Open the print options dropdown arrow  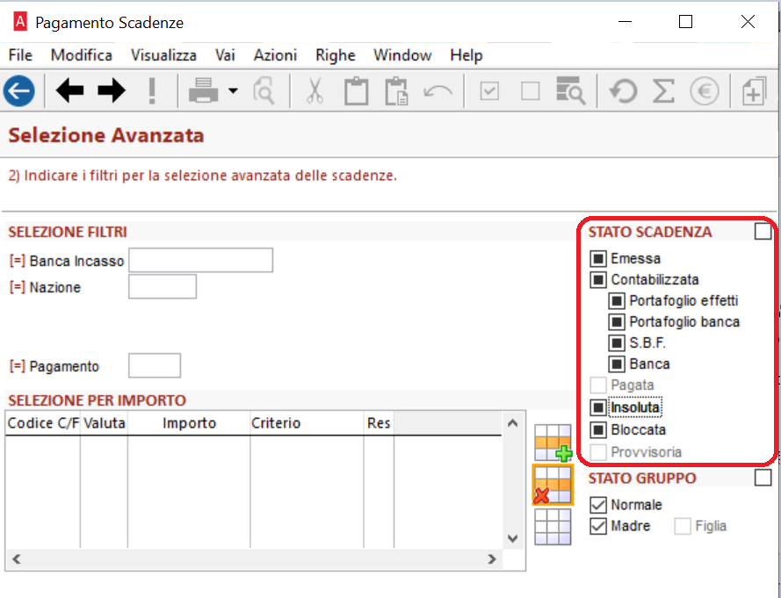click(x=233, y=91)
